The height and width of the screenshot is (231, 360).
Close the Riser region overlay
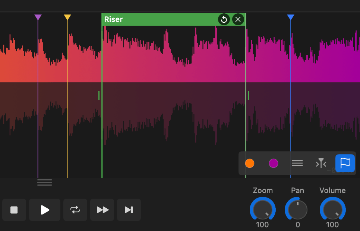(238, 19)
